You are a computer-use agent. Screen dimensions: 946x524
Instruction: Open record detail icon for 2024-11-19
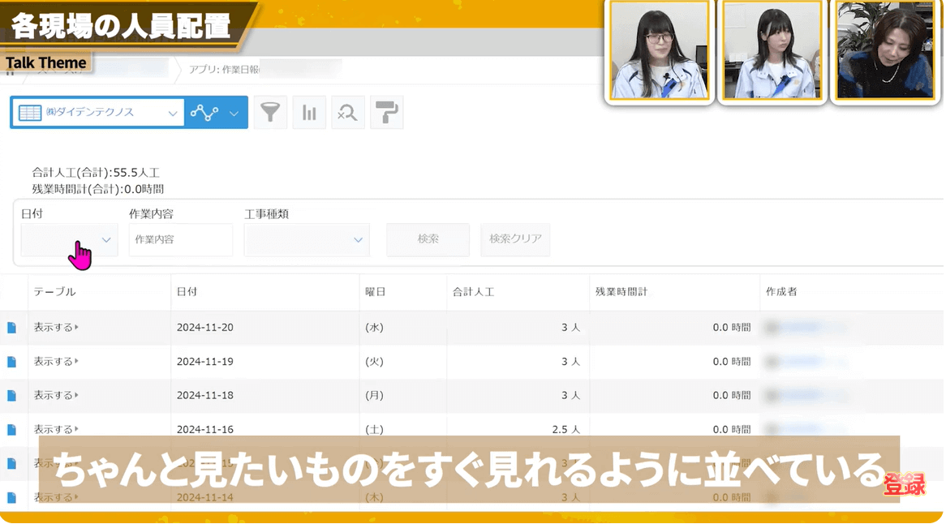(x=11, y=362)
